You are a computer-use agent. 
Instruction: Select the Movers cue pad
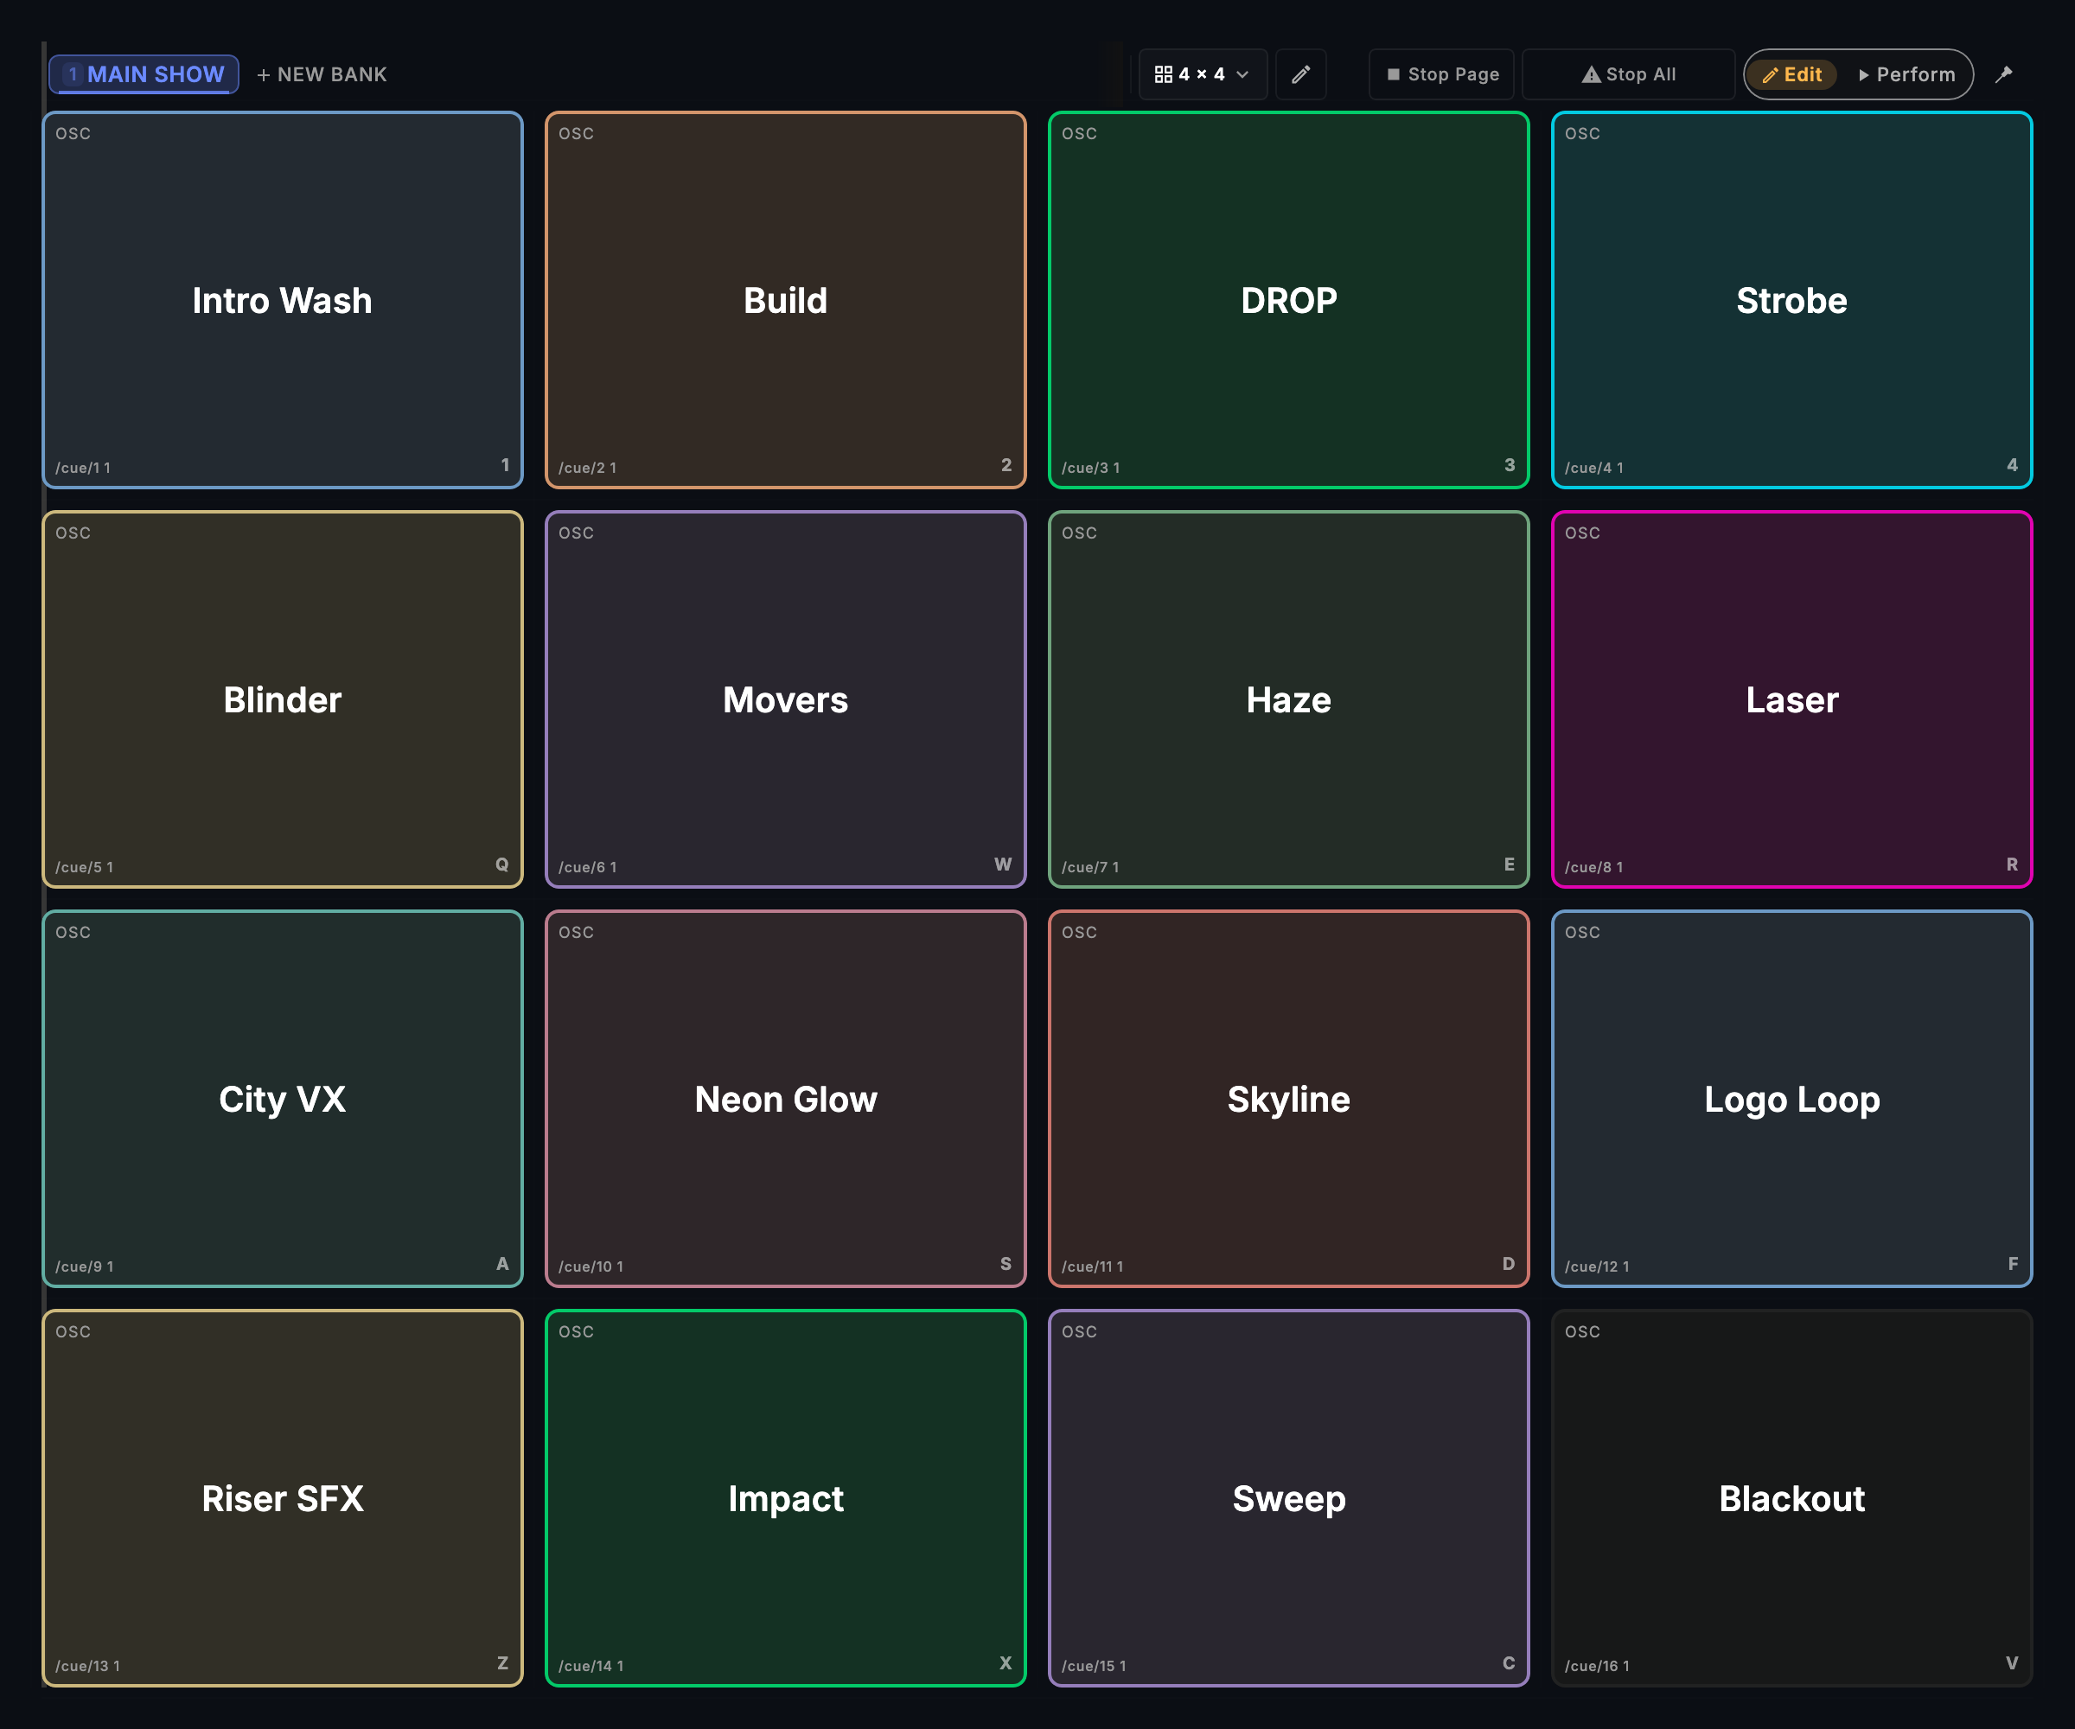[786, 699]
